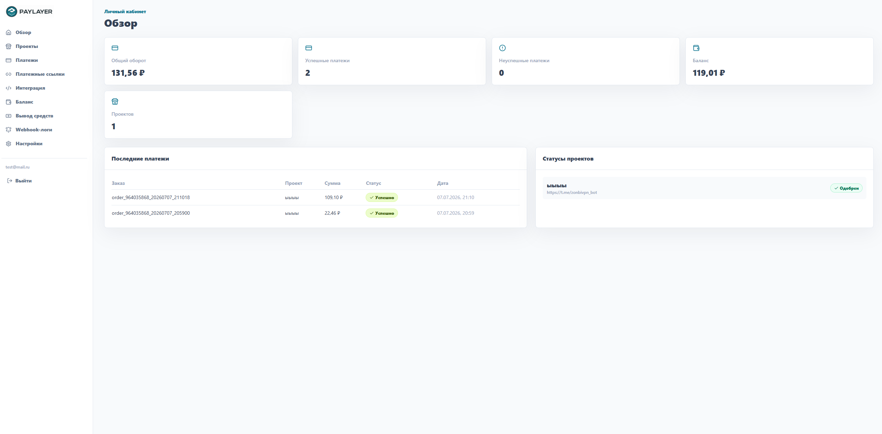Click the card icon beside Платежи

coord(9,60)
